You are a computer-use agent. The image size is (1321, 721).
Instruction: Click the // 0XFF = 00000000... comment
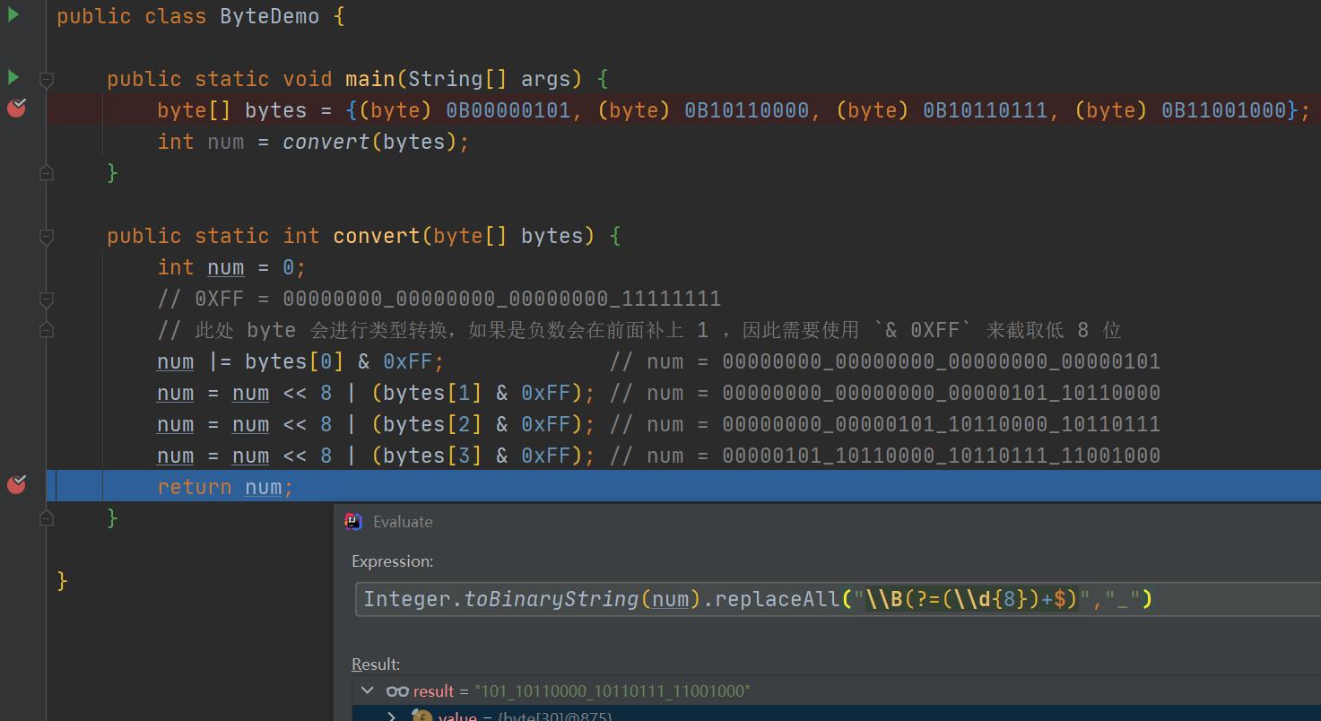(x=439, y=299)
